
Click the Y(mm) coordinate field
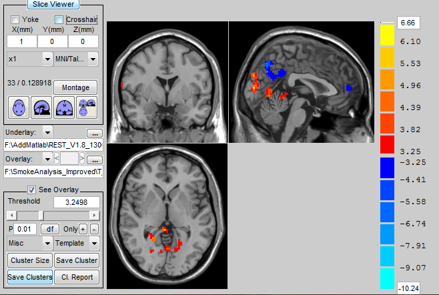[52, 41]
